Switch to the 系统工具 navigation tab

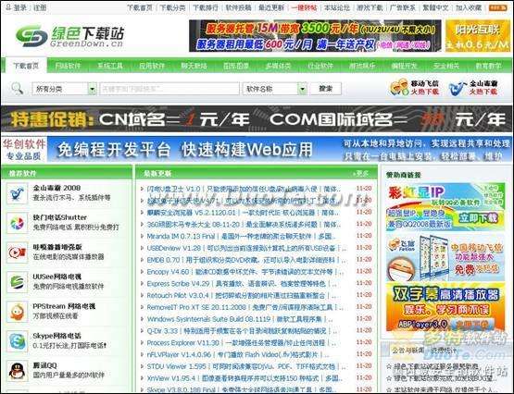110,66
